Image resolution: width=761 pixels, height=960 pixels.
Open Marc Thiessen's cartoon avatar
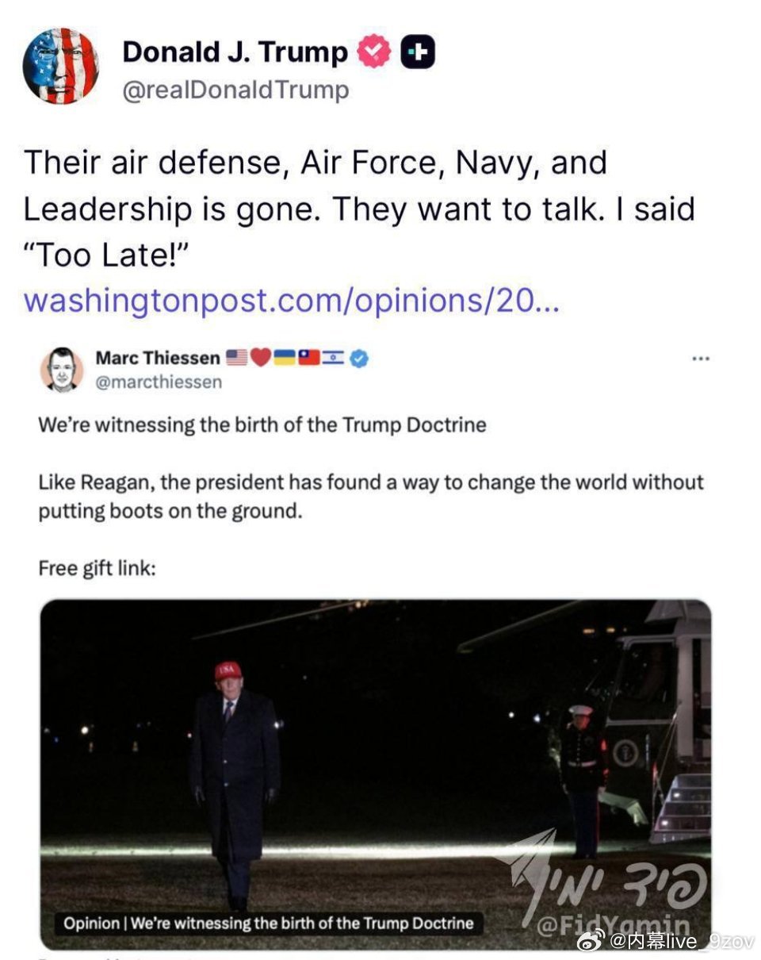61,369
